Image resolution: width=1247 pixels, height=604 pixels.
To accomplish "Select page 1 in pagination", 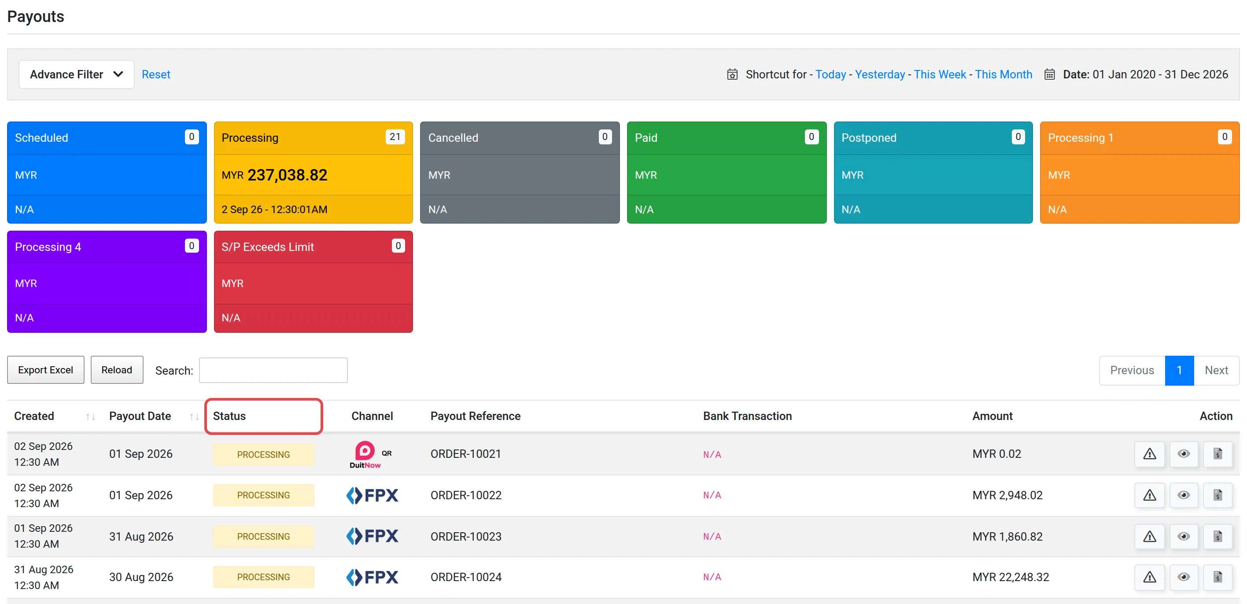I will pyautogui.click(x=1179, y=370).
